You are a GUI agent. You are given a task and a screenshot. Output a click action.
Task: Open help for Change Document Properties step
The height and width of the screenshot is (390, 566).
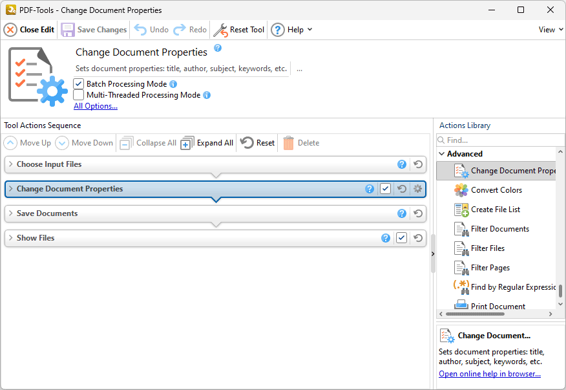pos(370,189)
